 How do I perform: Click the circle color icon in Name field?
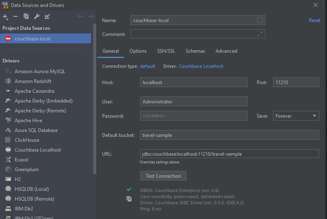tap(260, 20)
